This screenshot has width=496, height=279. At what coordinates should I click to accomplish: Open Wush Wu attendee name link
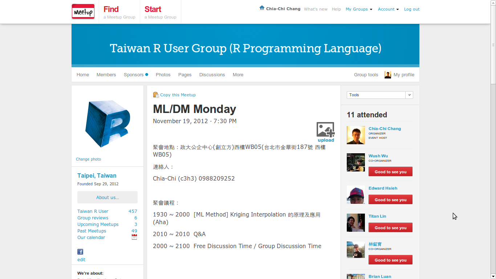pos(378,156)
